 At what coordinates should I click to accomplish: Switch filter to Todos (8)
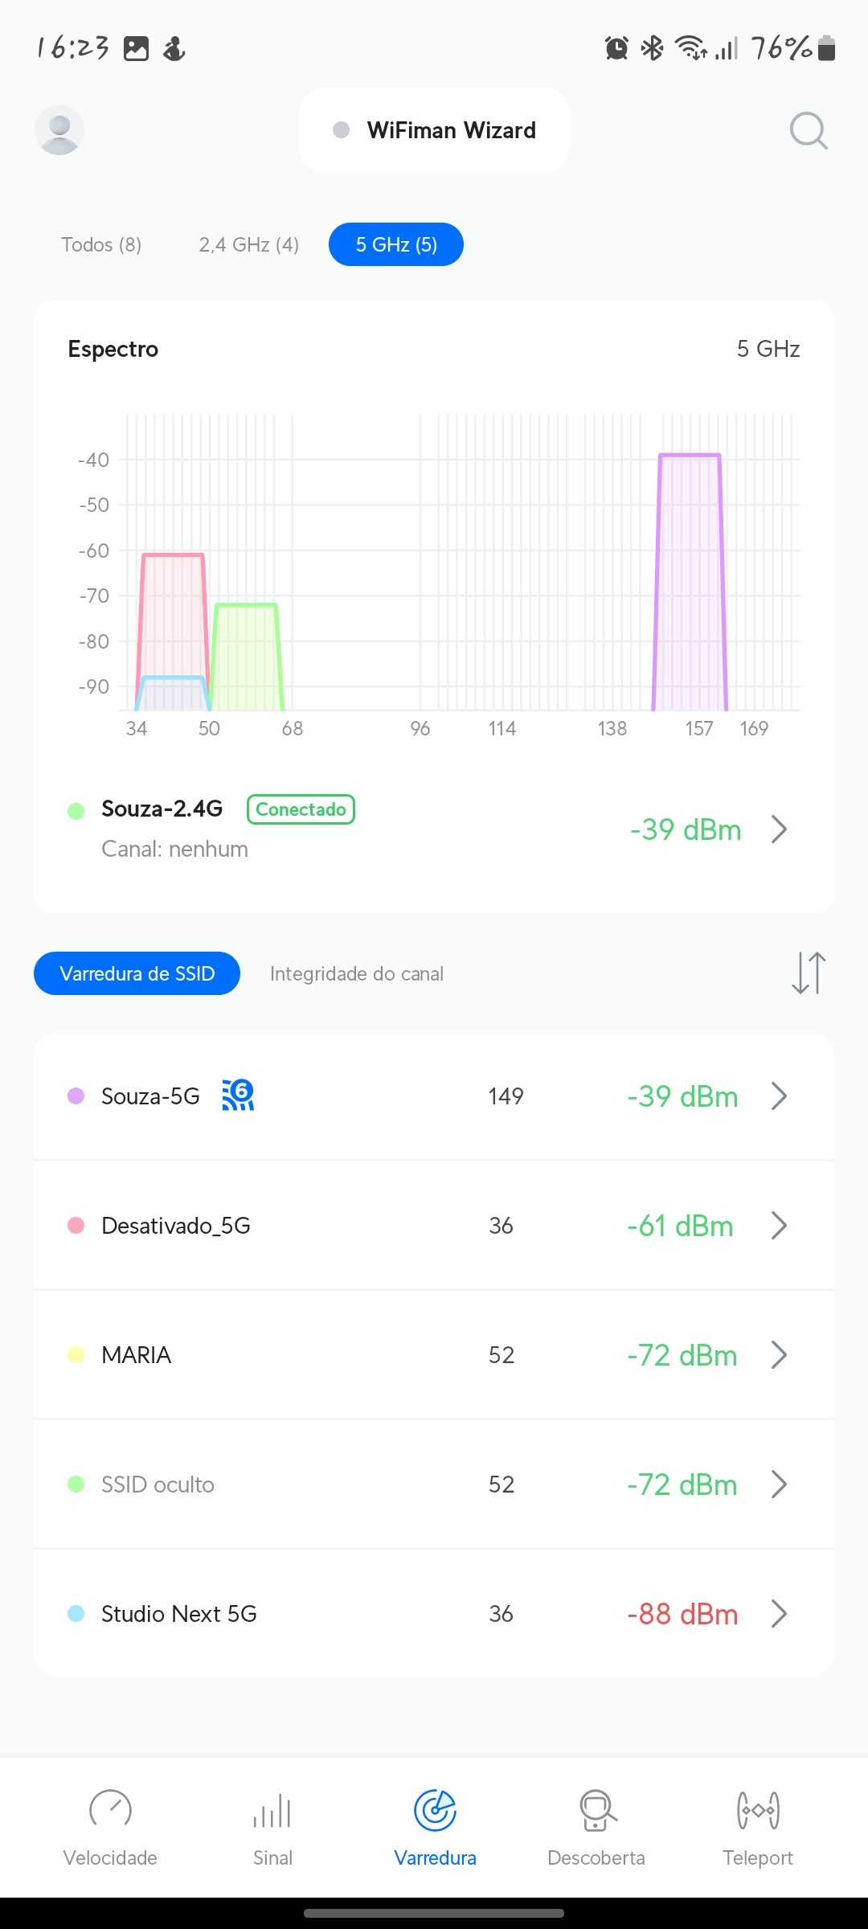(101, 244)
